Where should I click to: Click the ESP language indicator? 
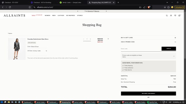[170, 102]
